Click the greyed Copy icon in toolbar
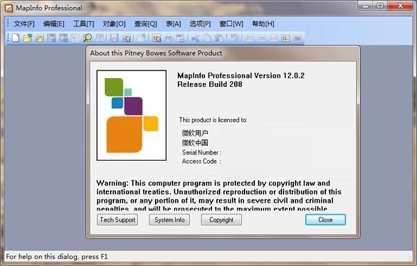This screenshot has height=266, width=417. coord(207,38)
